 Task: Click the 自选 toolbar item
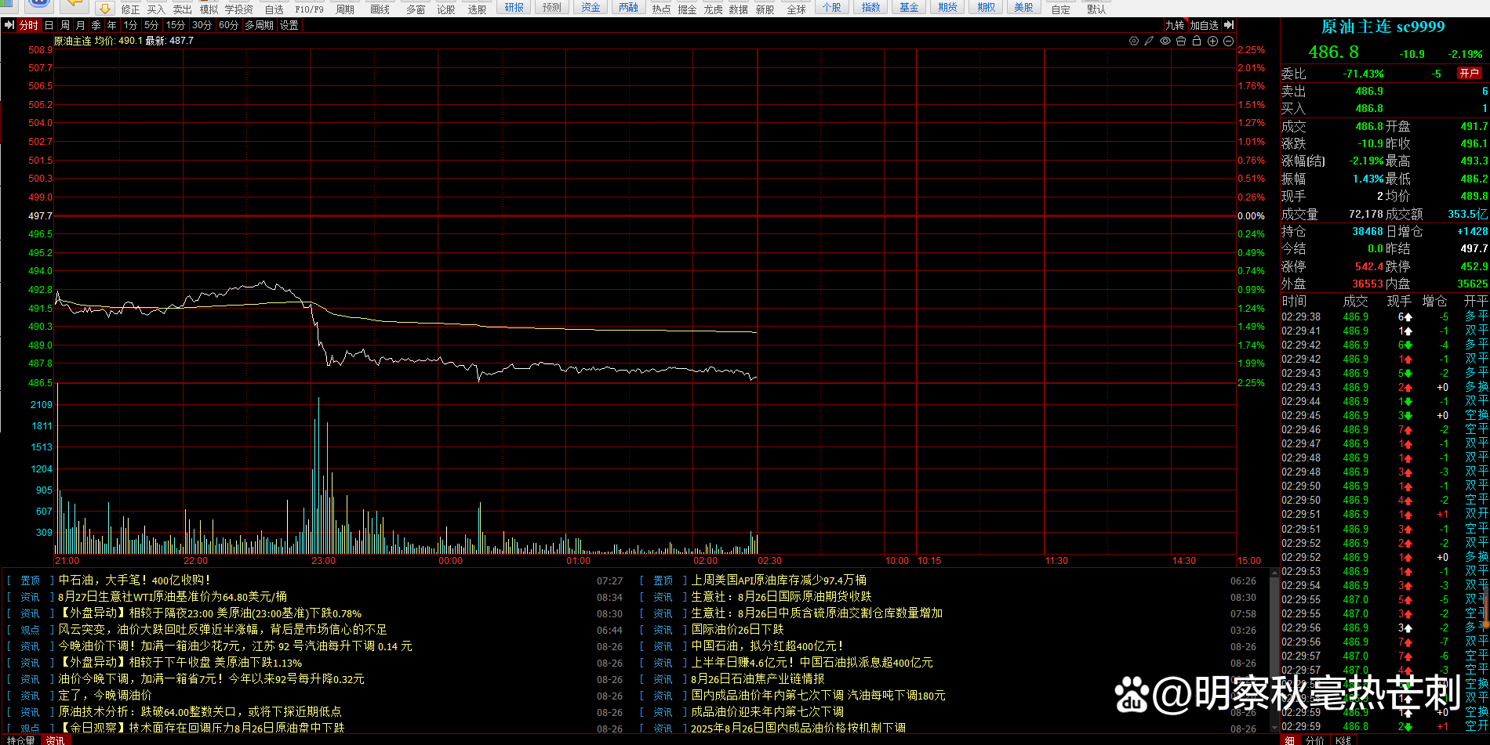pyautogui.click(x=274, y=9)
